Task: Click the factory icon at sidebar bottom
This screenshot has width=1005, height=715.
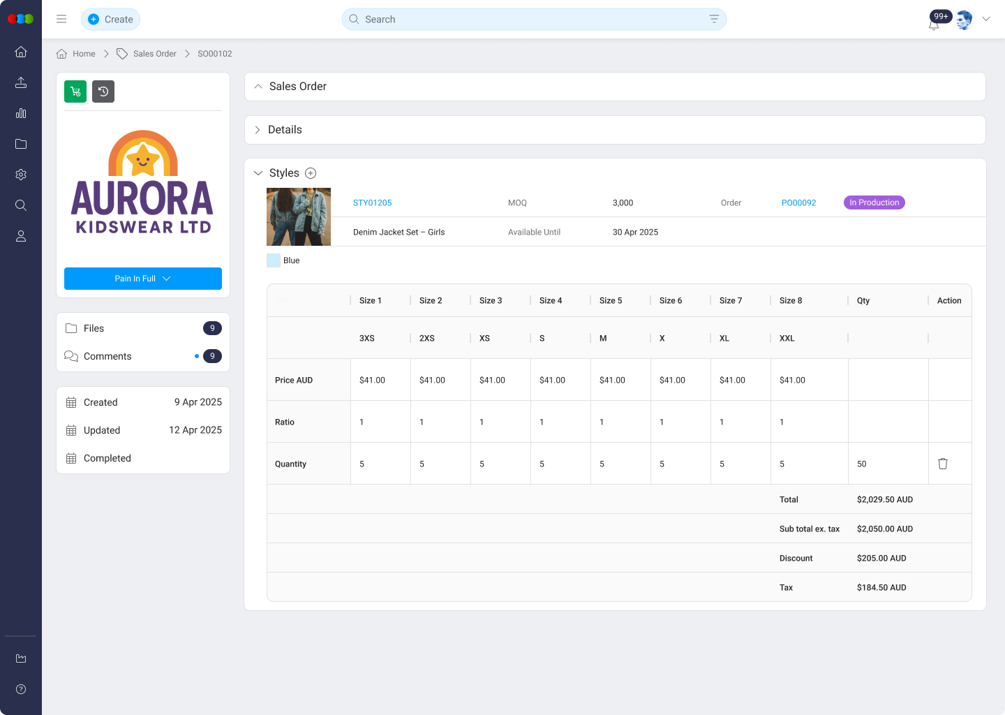Action: click(x=20, y=658)
